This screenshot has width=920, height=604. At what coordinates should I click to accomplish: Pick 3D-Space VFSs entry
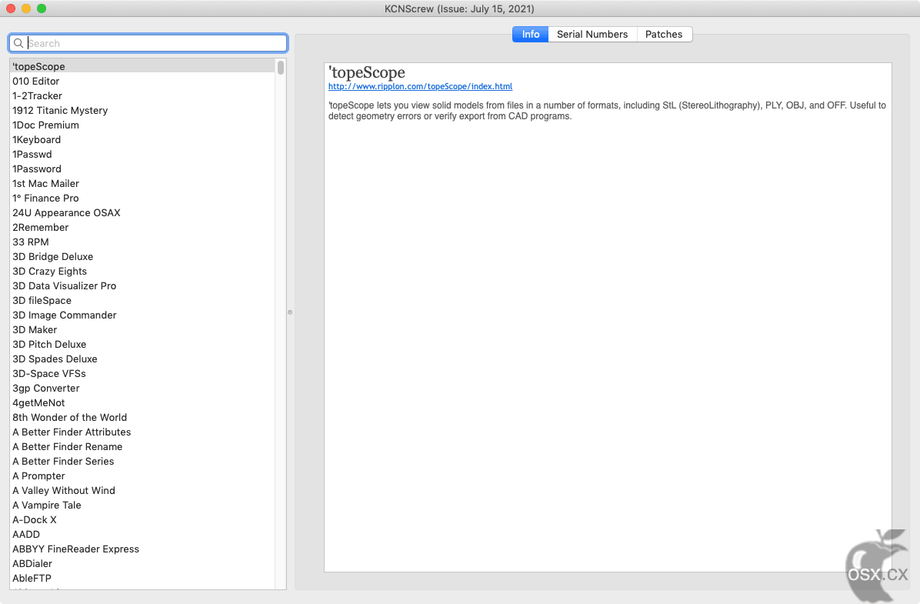click(x=142, y=373)
